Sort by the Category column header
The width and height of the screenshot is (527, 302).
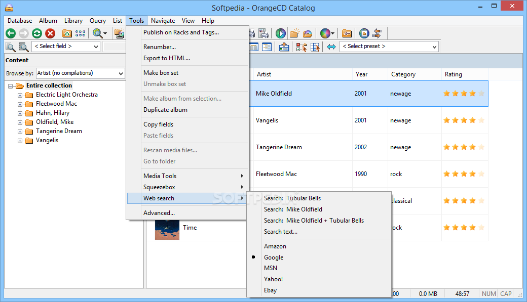tap(415, 74)
